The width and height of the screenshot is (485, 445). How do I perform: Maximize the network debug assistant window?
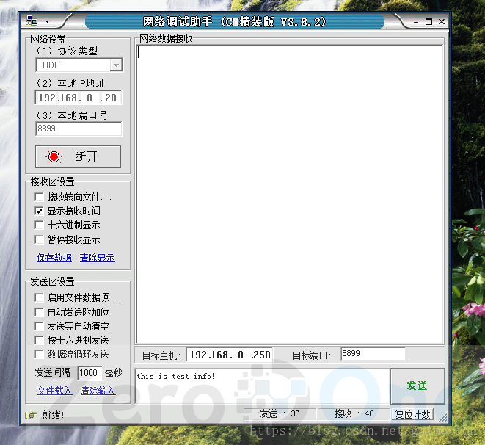[x=429, y=21]
